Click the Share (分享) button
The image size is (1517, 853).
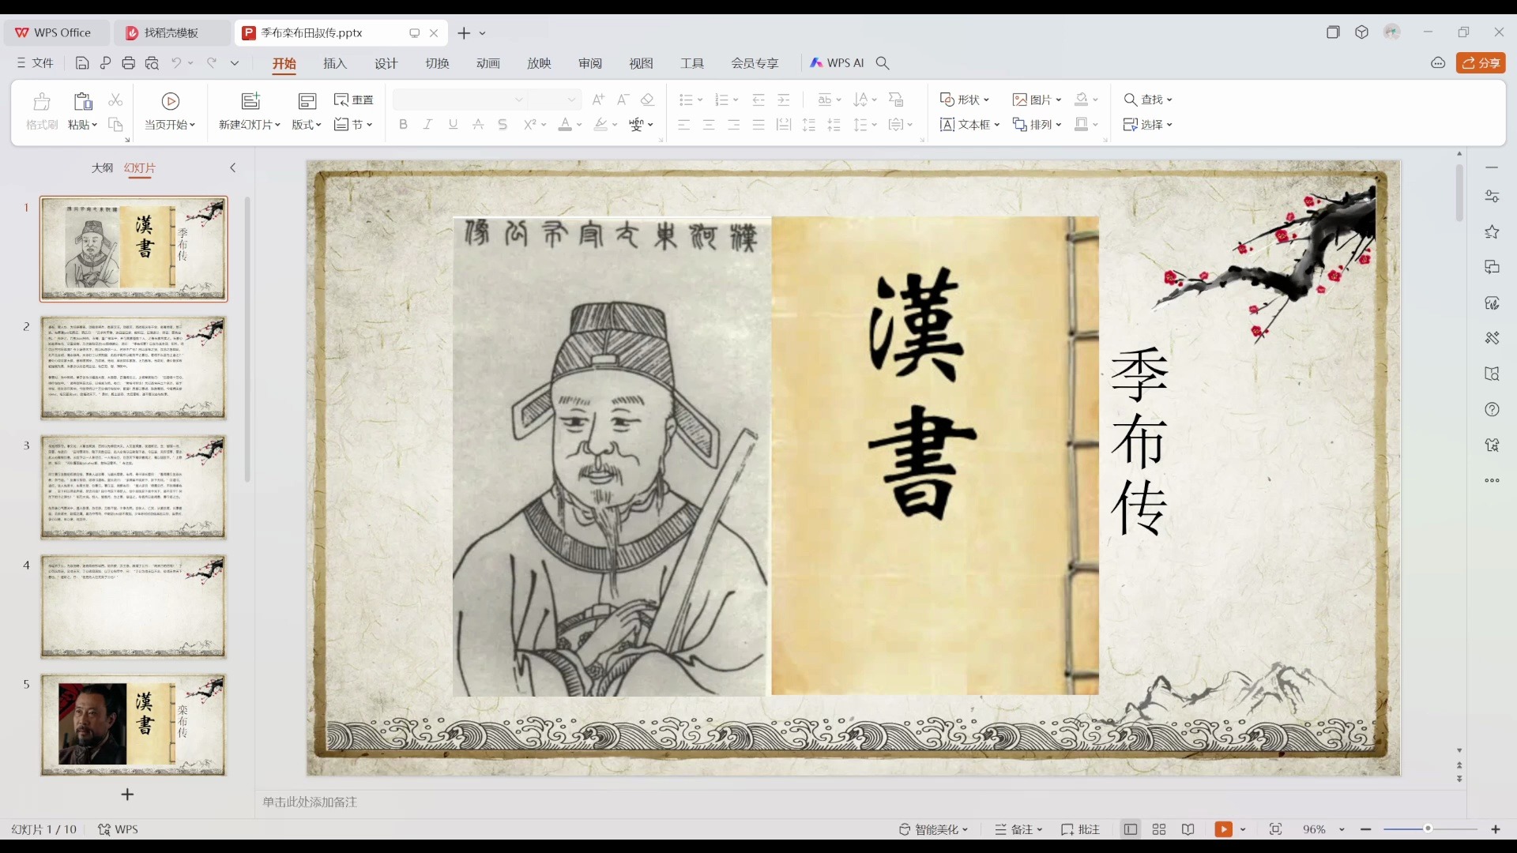tap(1481, 63)
